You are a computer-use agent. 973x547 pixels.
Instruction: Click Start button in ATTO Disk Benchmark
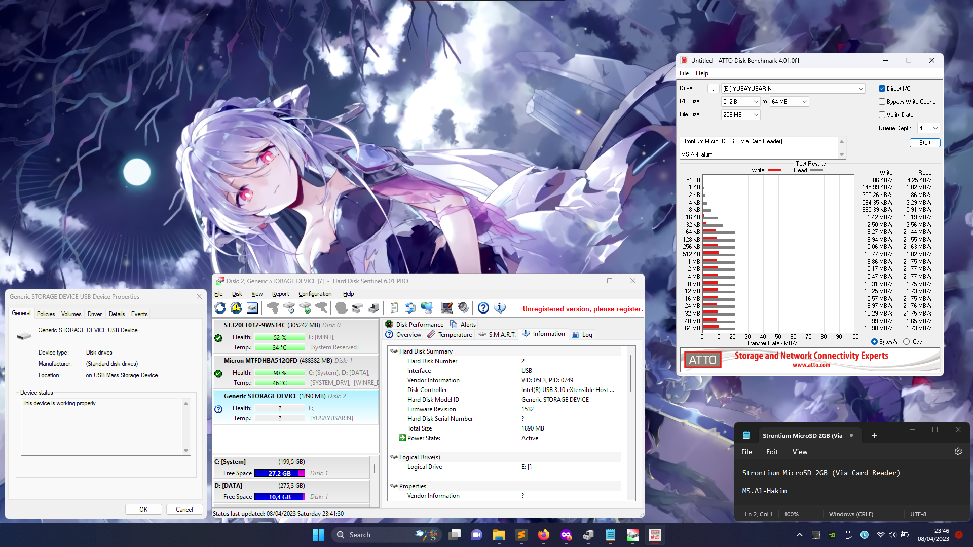click(925, 143)
